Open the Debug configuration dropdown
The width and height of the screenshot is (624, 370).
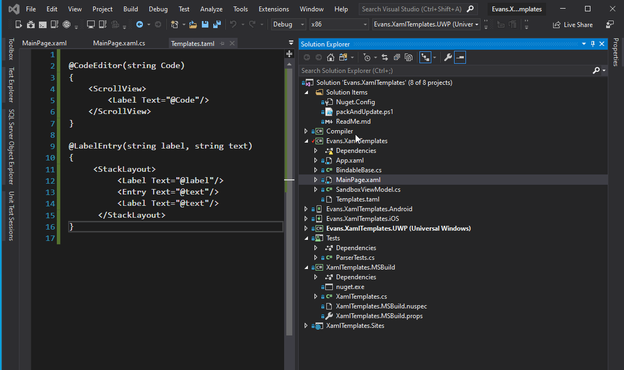click(x=288, y=25)
